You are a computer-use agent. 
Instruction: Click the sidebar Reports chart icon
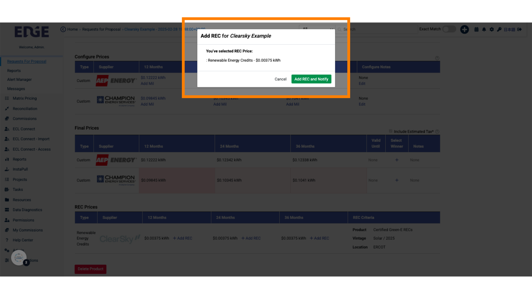(x=7, y=159)
